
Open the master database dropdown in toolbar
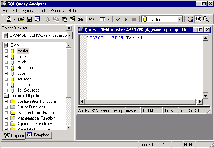coord(180,19)
